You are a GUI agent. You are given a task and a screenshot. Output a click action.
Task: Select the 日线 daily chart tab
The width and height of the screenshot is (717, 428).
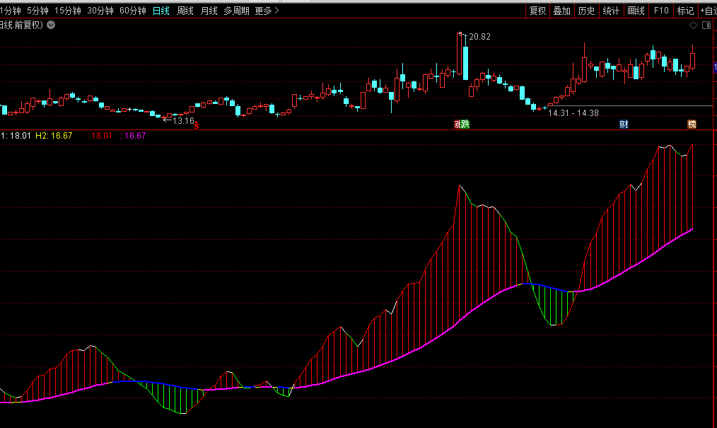[x=161, y=11]
